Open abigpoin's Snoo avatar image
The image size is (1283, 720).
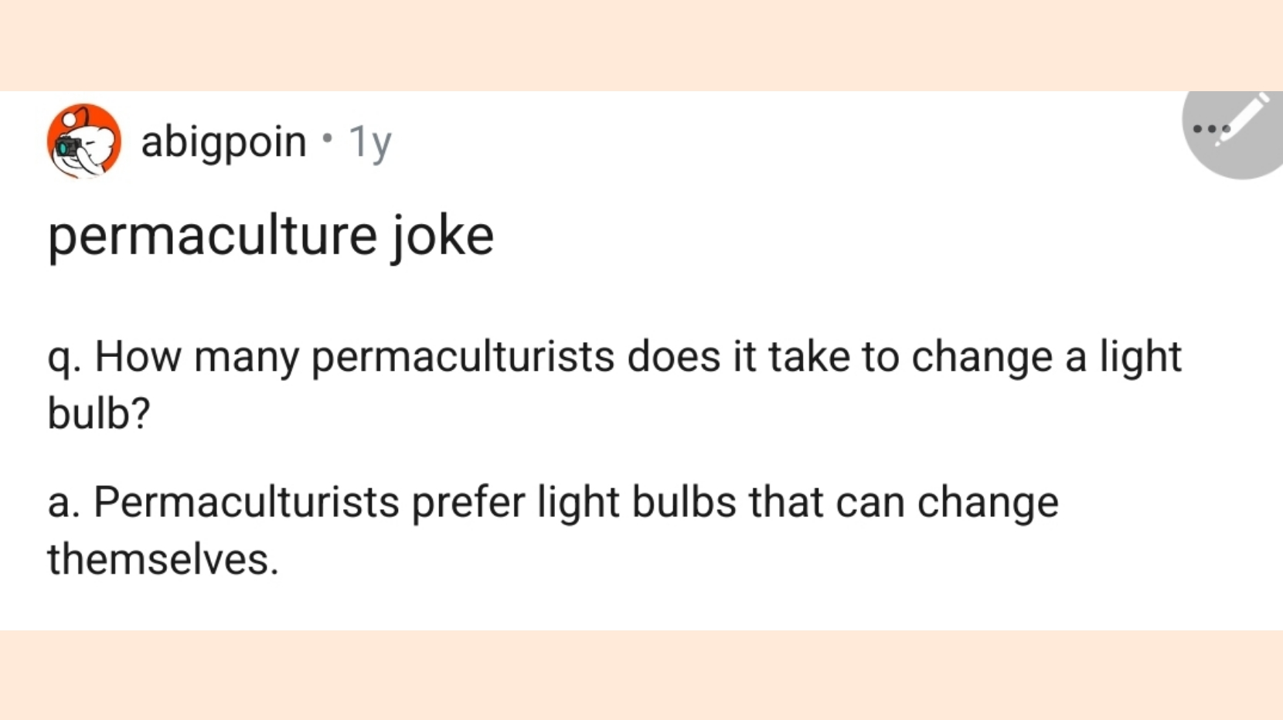[x=83, y=141]
